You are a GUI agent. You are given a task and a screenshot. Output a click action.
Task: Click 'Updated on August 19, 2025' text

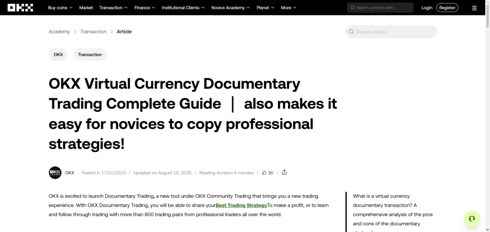[x=162, y=173]
